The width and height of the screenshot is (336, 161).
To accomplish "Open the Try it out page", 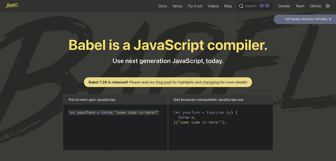I will (195, 6).
